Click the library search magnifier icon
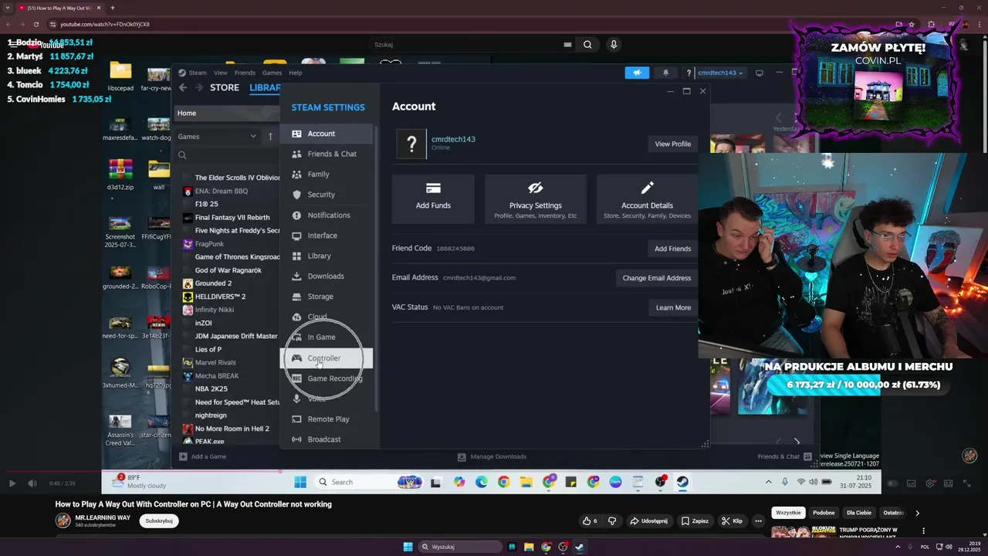This screenshot has height=556, width=988. pyautogui.click(x=182, y=155)
